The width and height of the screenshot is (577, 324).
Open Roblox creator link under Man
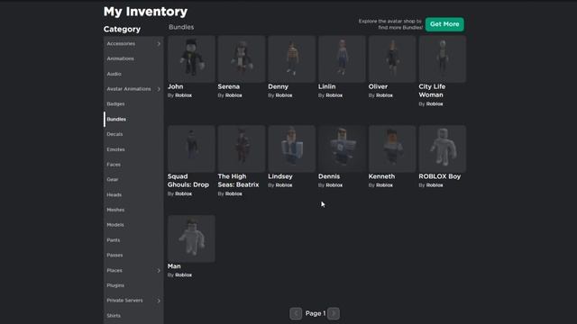[x=183, y=275]
